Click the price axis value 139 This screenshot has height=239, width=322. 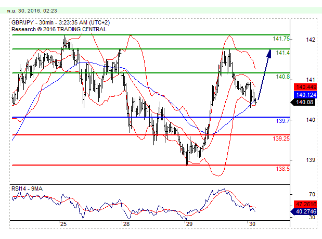coord(311,160)
